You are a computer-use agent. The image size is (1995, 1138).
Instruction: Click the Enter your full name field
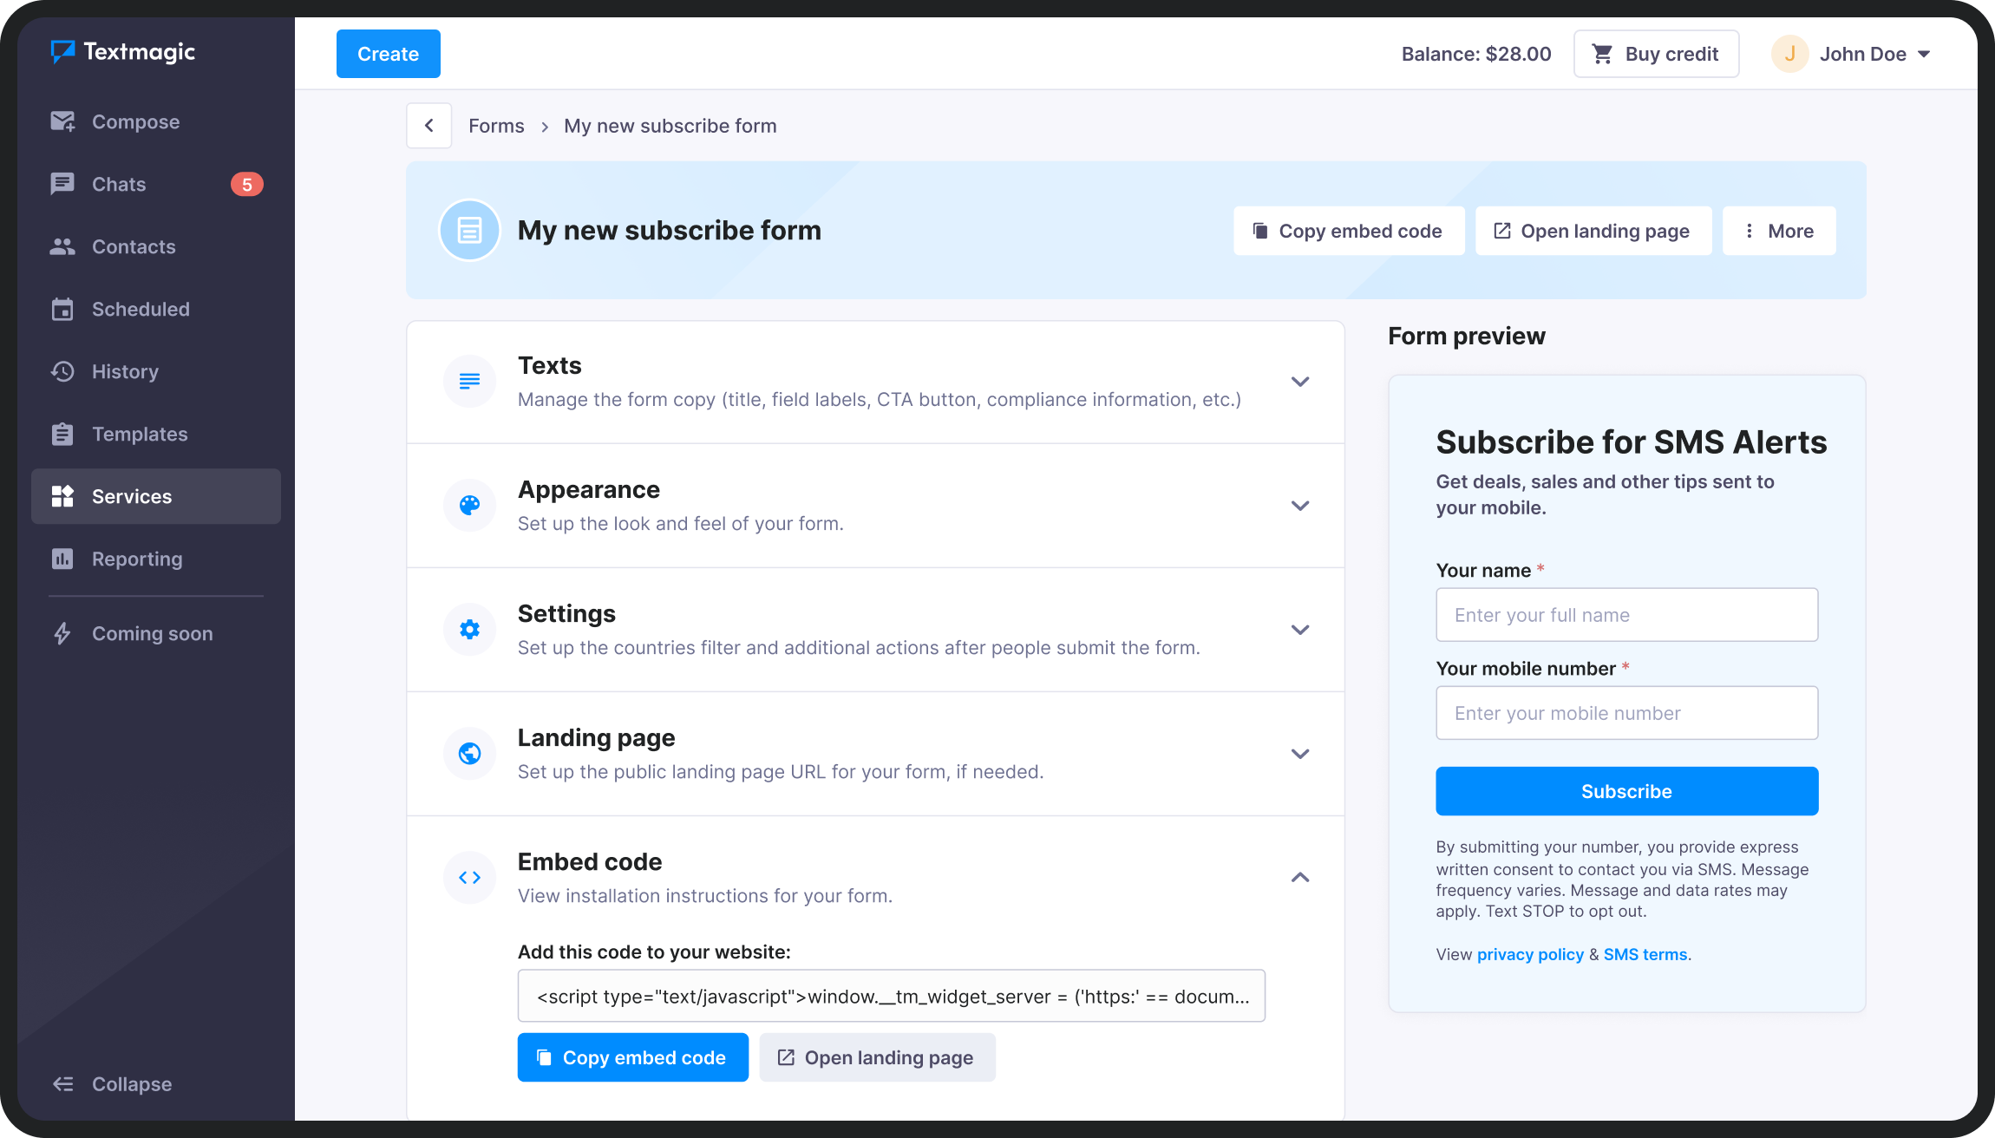click(x=1626, y=615)
